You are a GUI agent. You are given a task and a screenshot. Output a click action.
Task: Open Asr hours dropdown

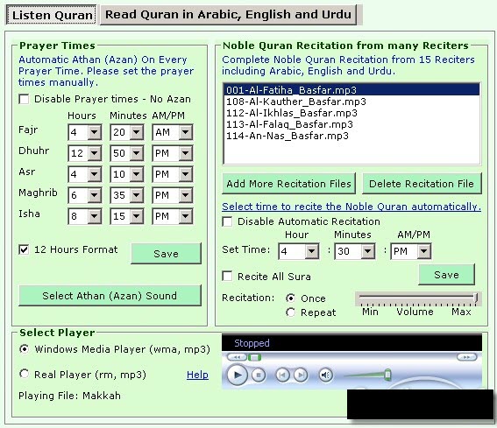coord(95,174)
